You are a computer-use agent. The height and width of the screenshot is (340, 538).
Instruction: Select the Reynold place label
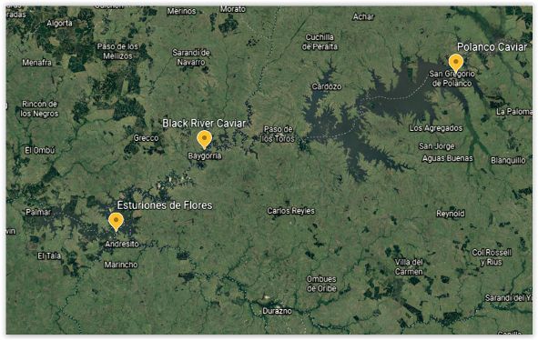(451, 214)
